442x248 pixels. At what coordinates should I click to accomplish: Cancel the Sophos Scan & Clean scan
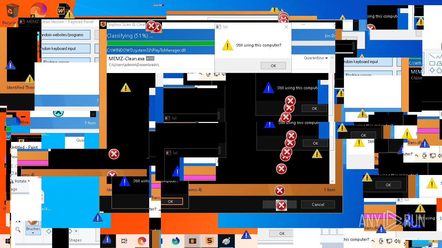(x=318, y=204)
